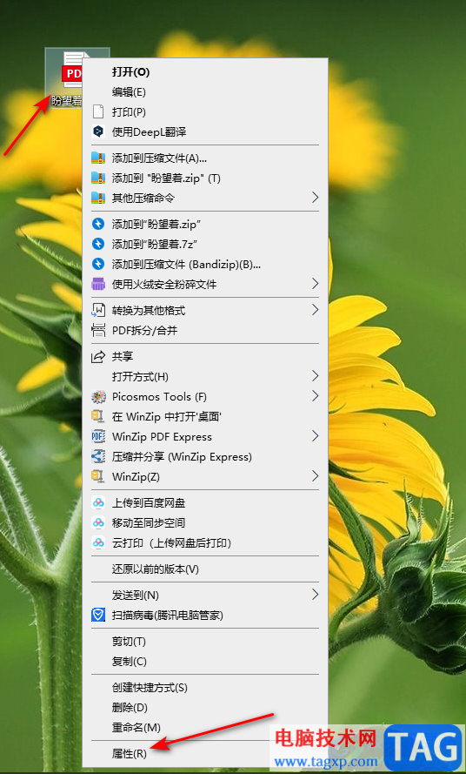
Task: Select 移动至同步空间 menu entry
Action: point(205,522)
